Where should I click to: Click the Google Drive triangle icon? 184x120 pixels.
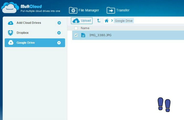[11, 43]
